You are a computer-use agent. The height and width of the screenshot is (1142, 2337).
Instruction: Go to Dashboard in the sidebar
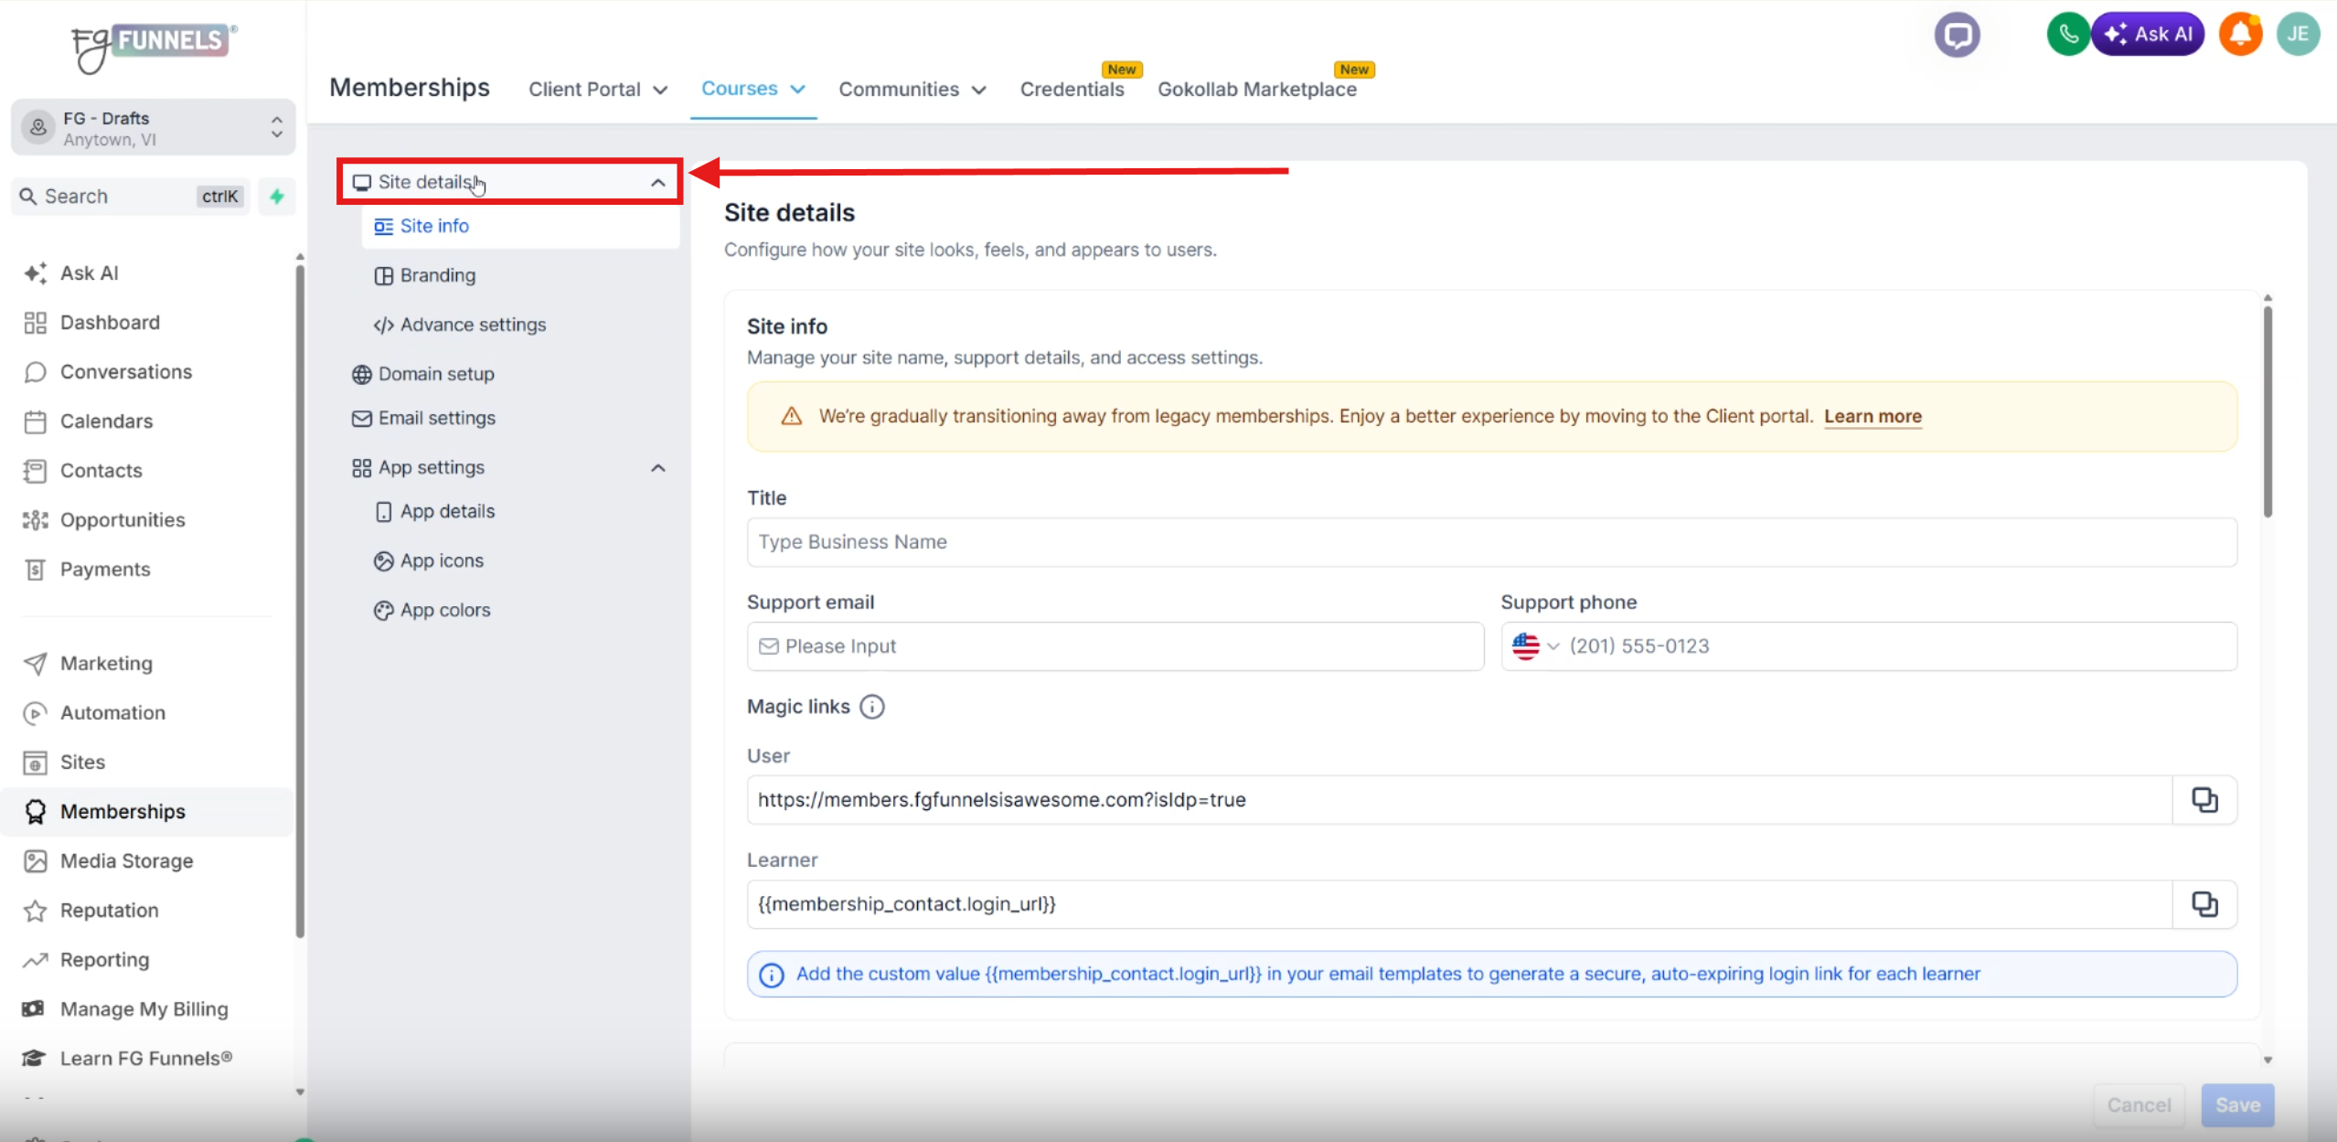click(x=110, y=323)
